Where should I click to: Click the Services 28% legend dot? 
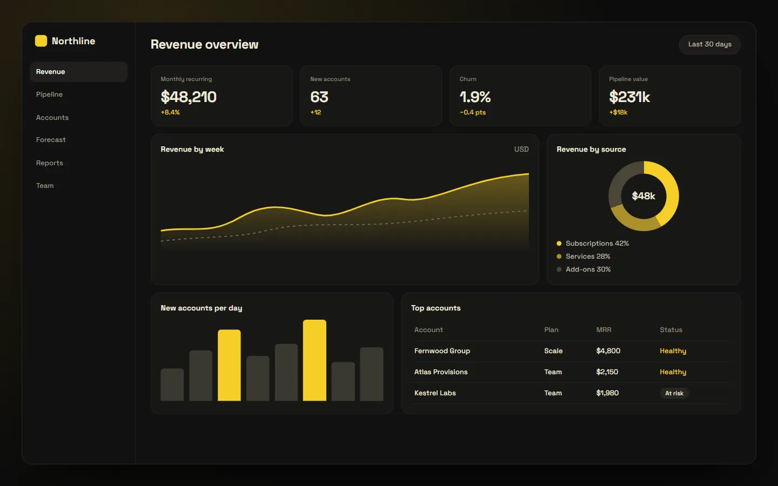pos(559,256)
